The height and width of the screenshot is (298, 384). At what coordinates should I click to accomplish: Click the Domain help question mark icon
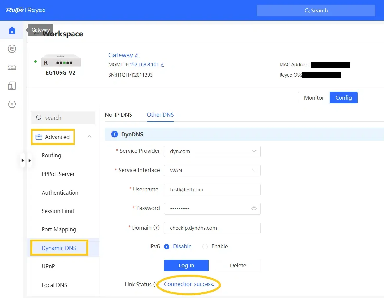click(156, 228)
